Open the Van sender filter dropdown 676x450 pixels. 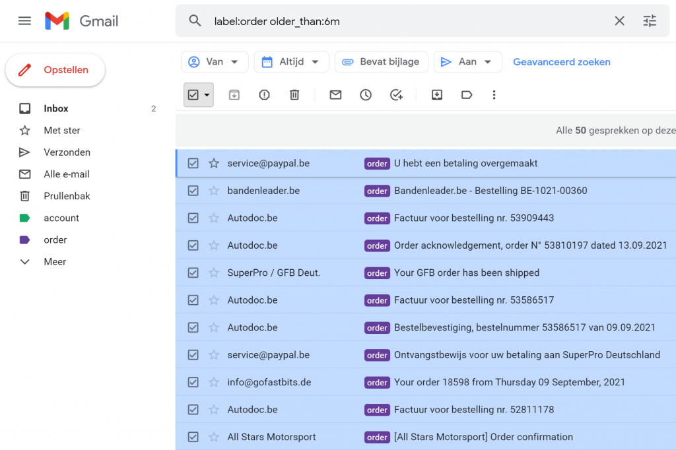[x=215, y=62]
